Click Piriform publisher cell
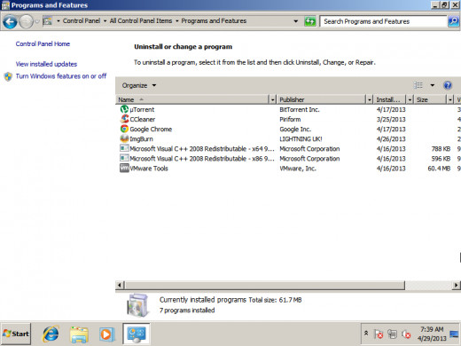Viewport: 461px width, 346px height. point(290,119)
